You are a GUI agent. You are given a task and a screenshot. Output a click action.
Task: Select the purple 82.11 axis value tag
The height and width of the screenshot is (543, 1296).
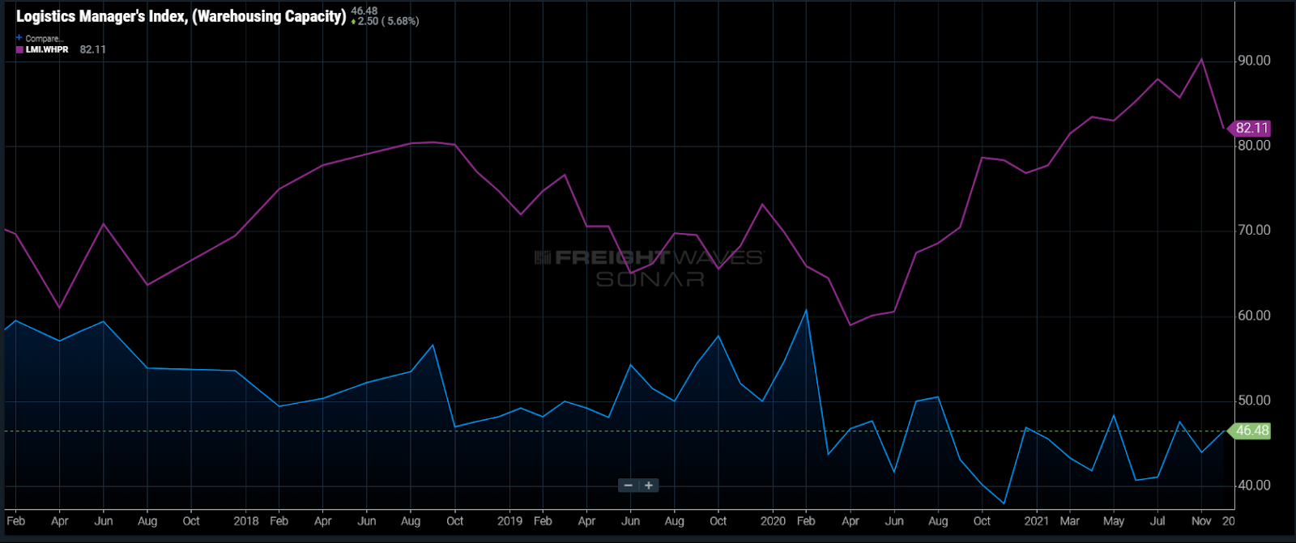click(1251, 128)
